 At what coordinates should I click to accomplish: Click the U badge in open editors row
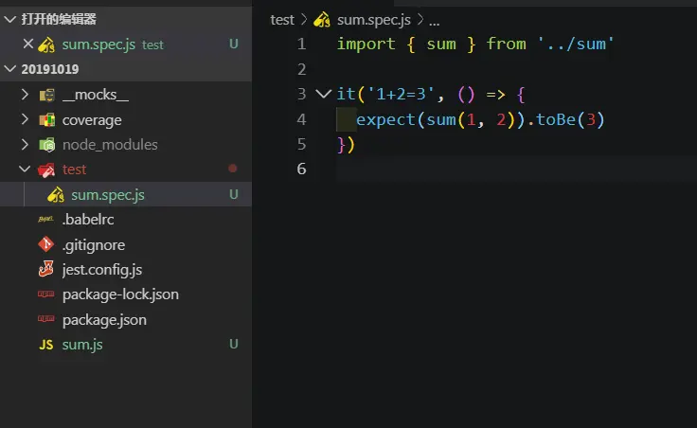pyautogui.click(x=233, y=44)
